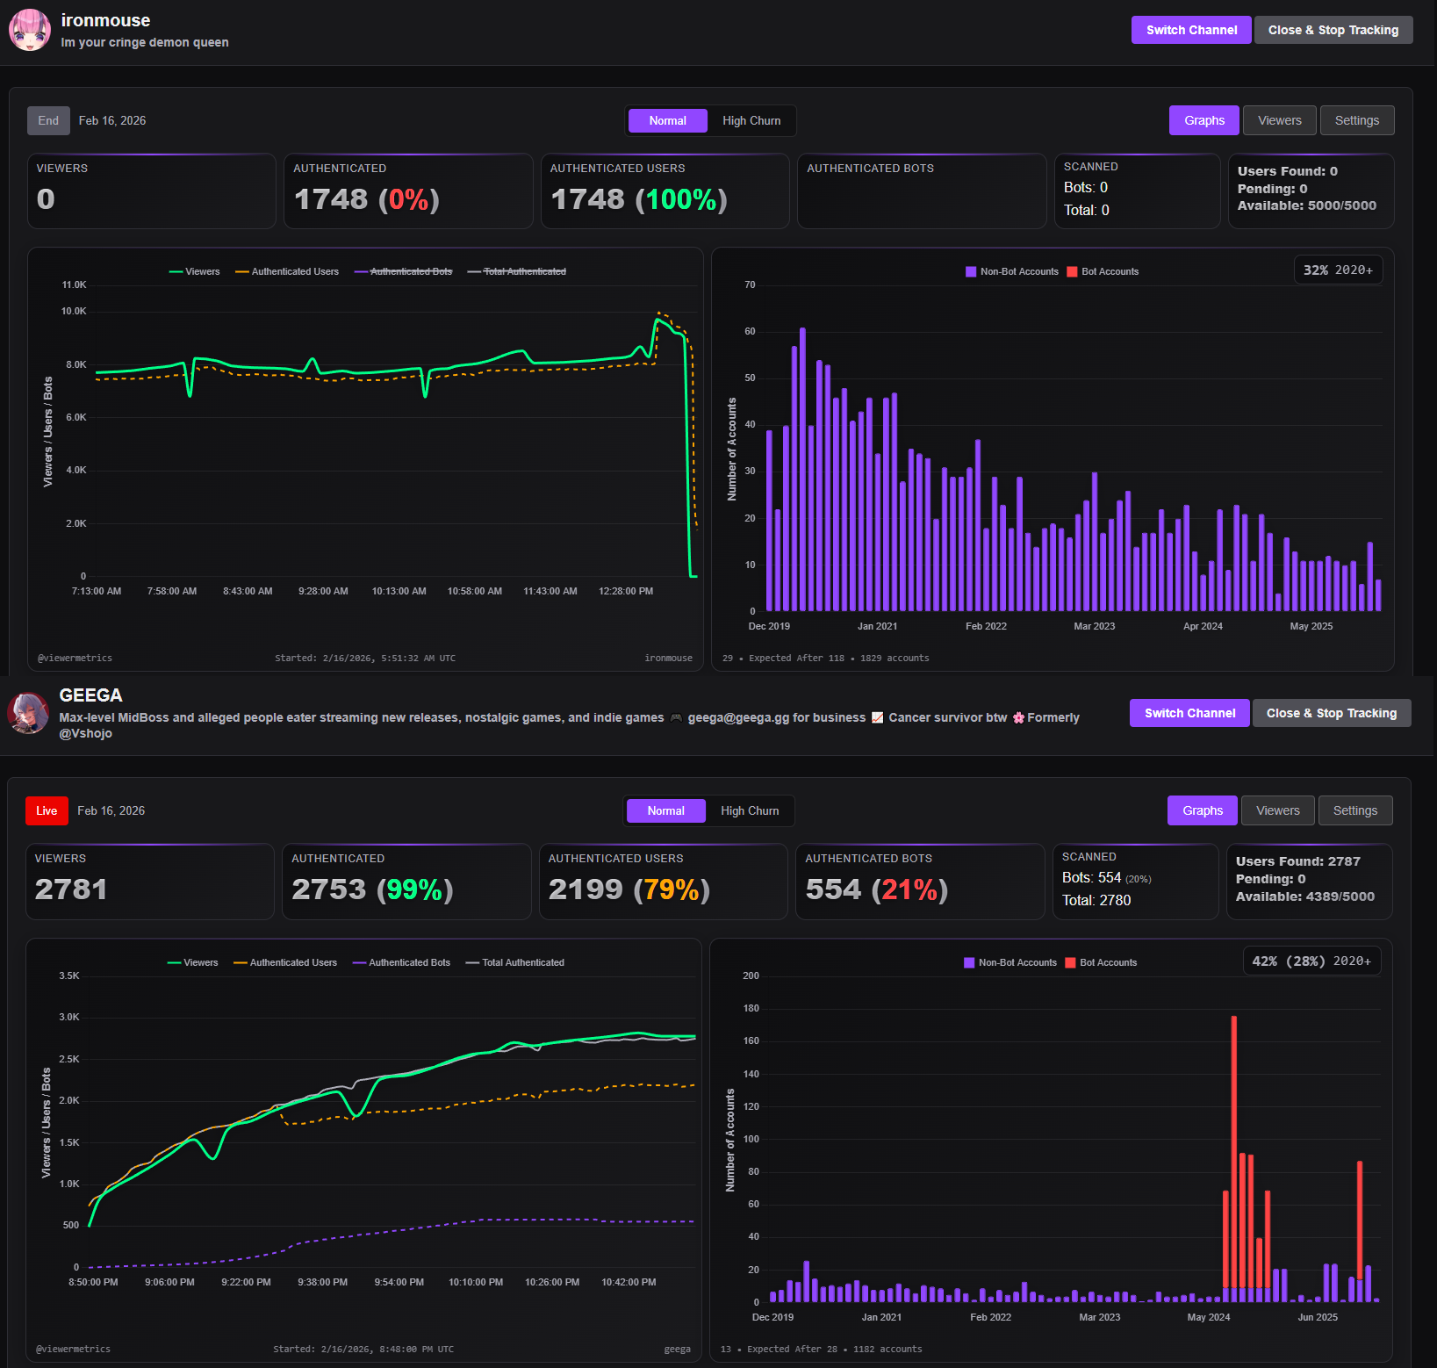This screenshot has height=1368, width=1437.
Task: Click the Feb 16, 2026 date beside End
Action: 112,120
